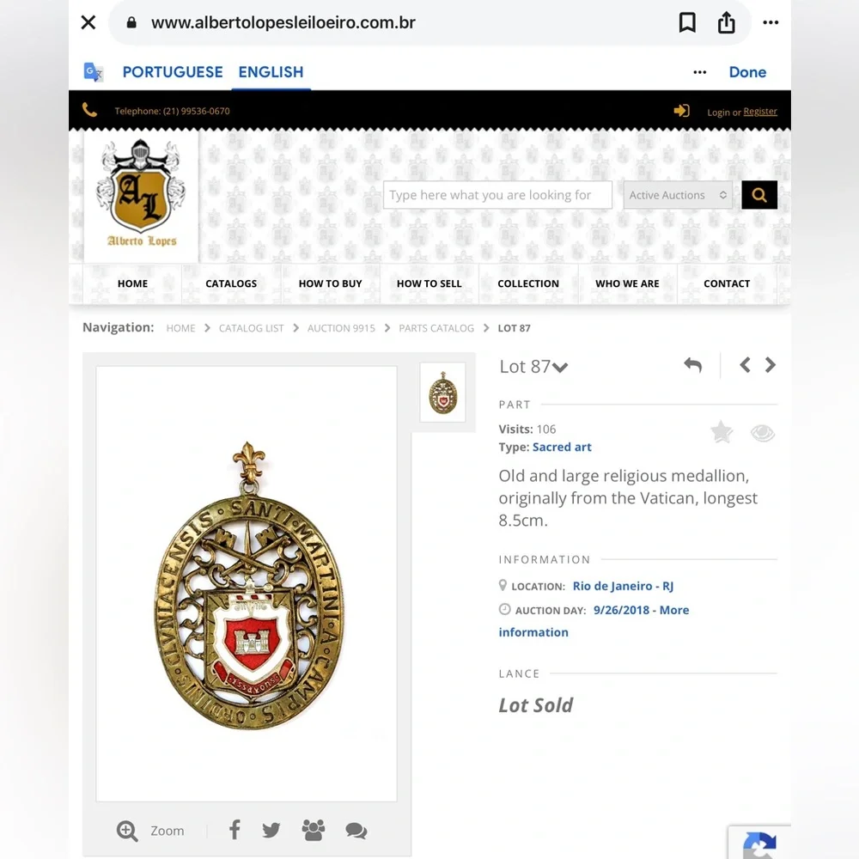Click the orange search magnifier button
859x859 pixels.
point(759,195)
